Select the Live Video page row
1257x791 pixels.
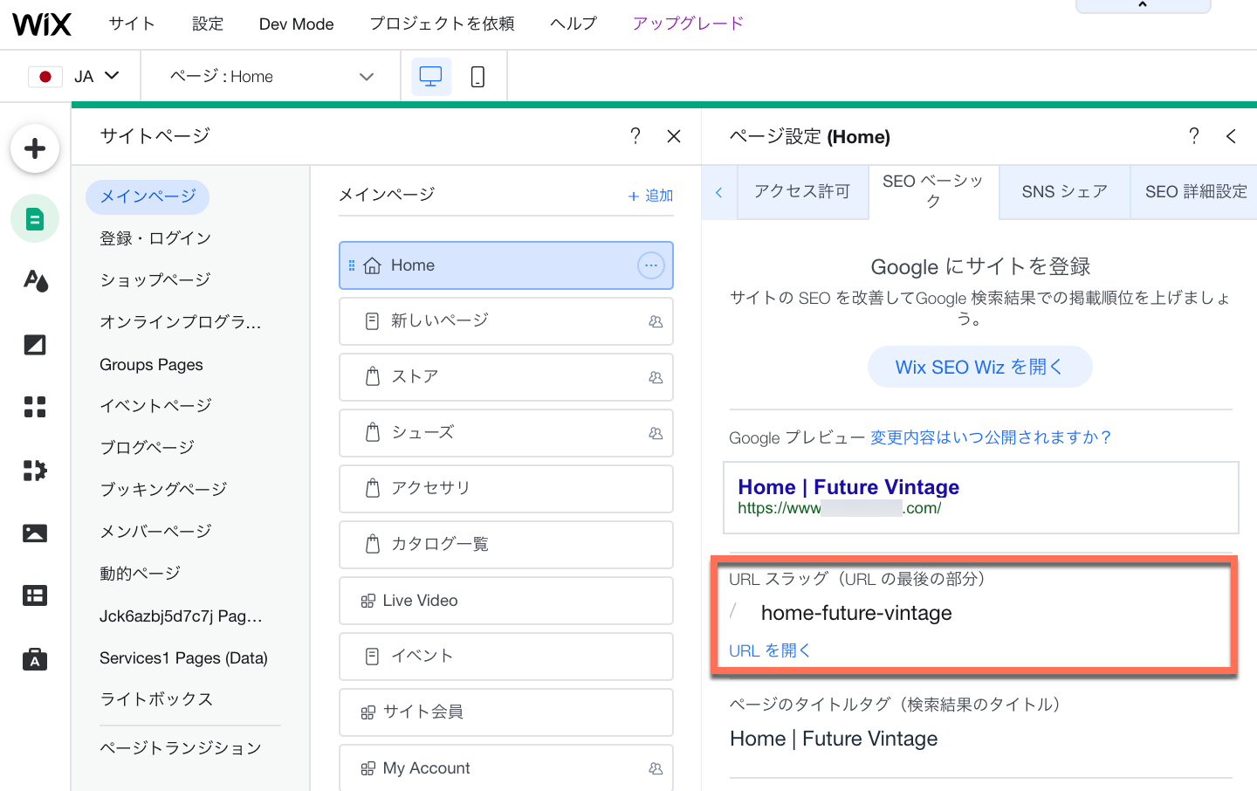pos(506,601)
